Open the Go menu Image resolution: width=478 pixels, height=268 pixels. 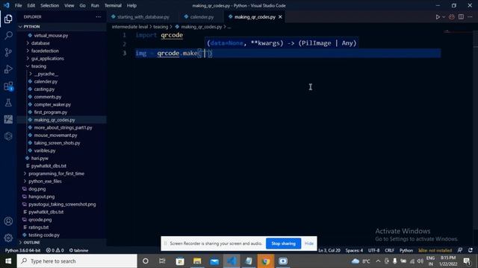tap(82, 5)
